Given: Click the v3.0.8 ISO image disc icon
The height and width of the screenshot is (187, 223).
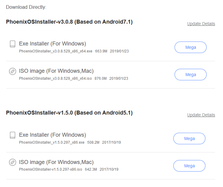Looking at the screenshot, I should tap(12, 71).
